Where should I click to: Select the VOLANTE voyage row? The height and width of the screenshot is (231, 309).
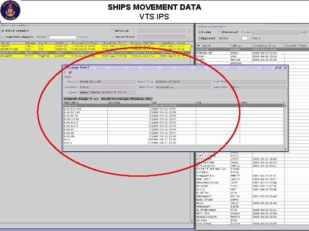point(95,56)
